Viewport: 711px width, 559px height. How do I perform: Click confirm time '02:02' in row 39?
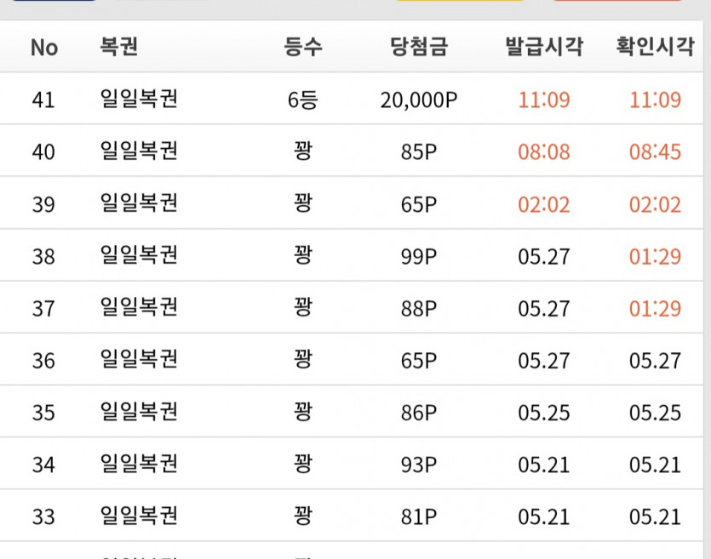[x=655, y=204]
